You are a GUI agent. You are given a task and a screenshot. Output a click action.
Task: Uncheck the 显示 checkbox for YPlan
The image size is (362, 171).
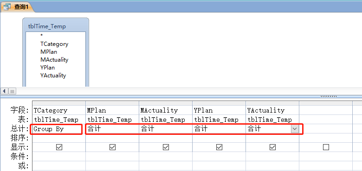pos(219,147)
